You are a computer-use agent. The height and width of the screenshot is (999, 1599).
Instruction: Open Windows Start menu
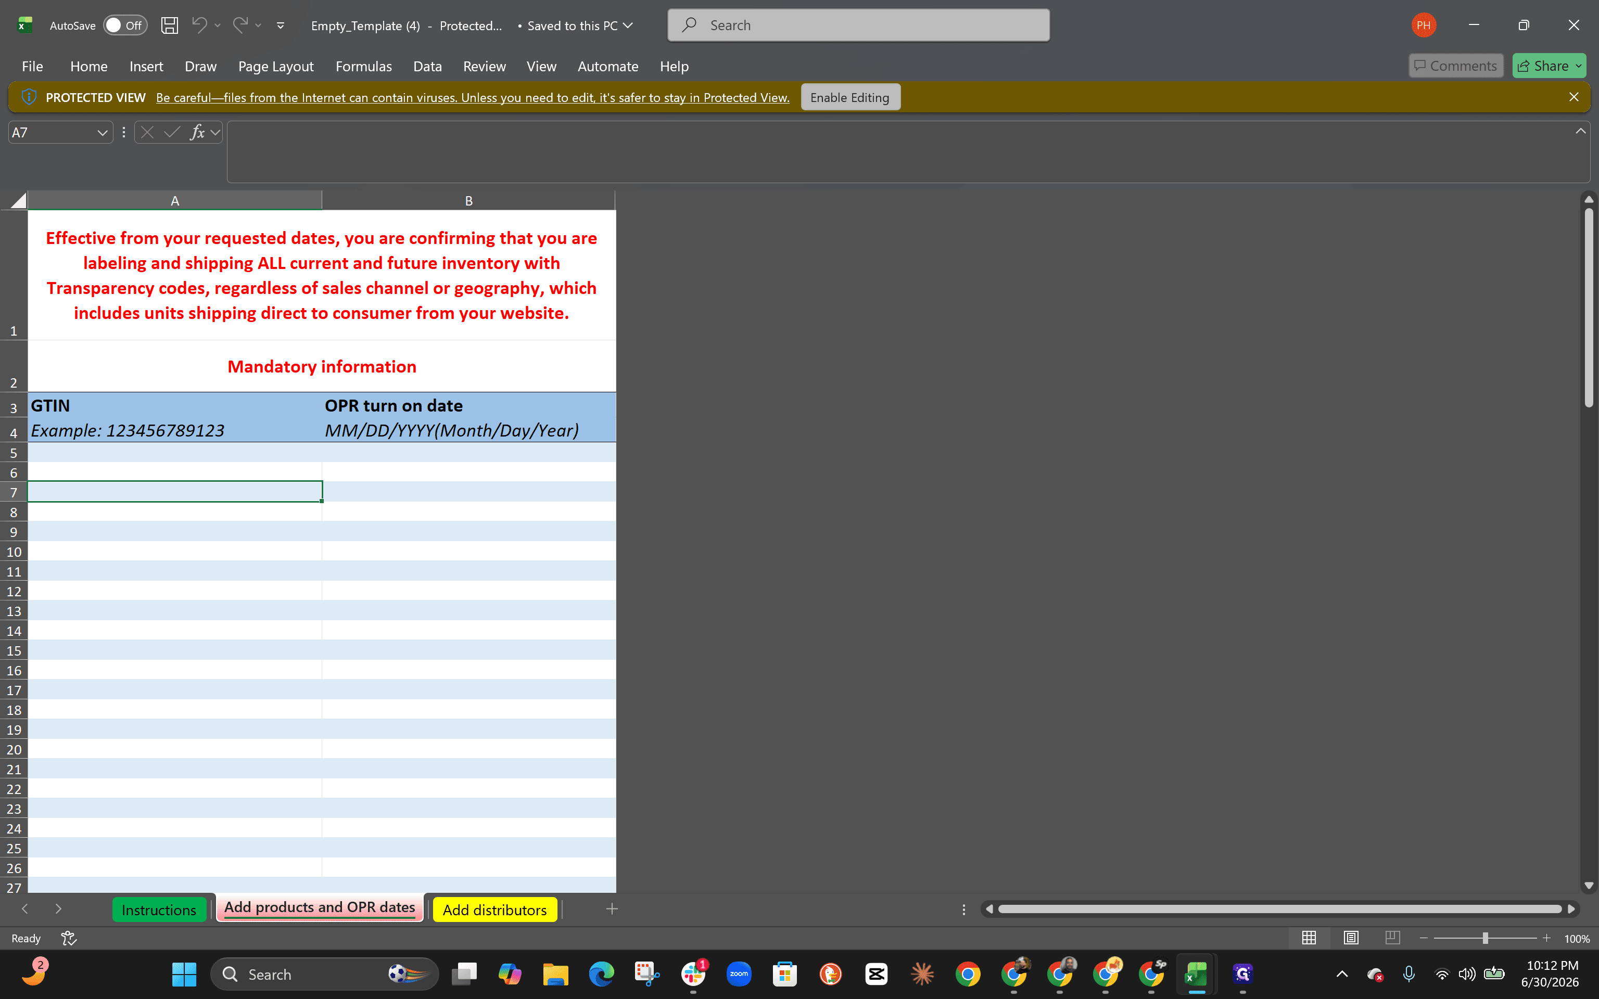[184, 974]
